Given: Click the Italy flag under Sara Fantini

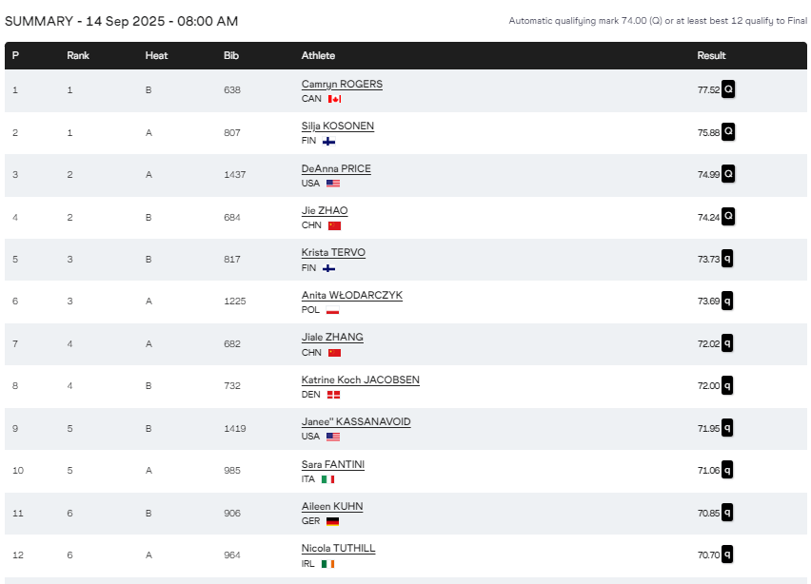Looking at the screenshot, I should (x=327, y=479).
